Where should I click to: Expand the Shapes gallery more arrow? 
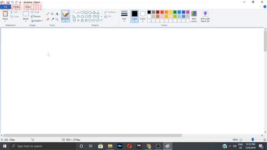pyautogui.click(x=101, y=20)
